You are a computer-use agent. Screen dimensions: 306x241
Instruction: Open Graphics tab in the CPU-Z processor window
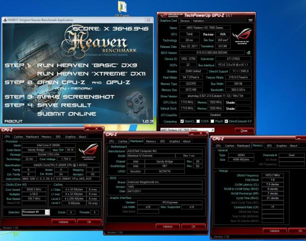click(x=70, y=137)
